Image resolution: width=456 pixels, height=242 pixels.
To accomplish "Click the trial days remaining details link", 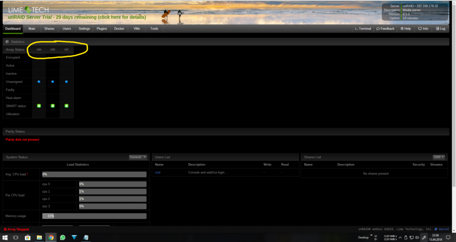I will 77,17.
